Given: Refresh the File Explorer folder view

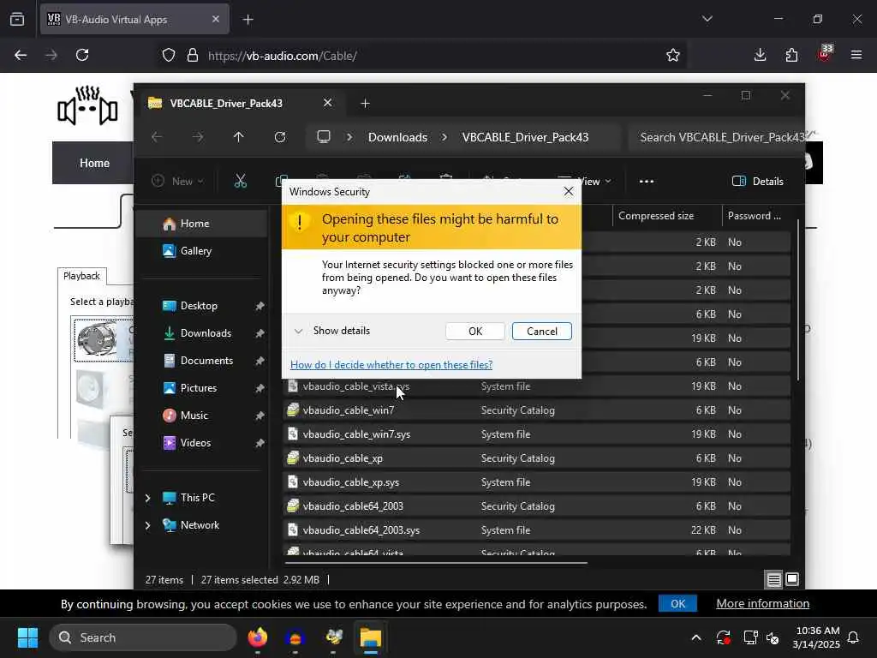Looking at the screenshot, I should (280, 137).
